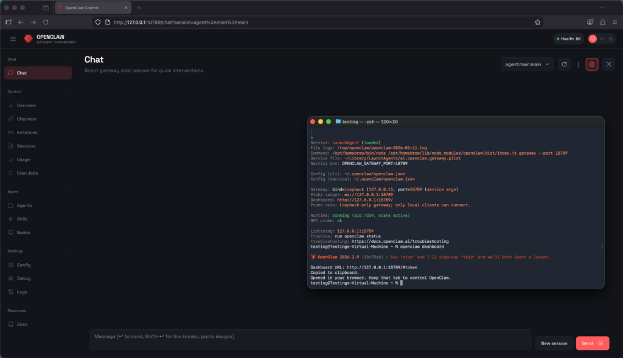Open the browser application menu
The height and width of the screenshot is (358, 623).
coord(614,23)
